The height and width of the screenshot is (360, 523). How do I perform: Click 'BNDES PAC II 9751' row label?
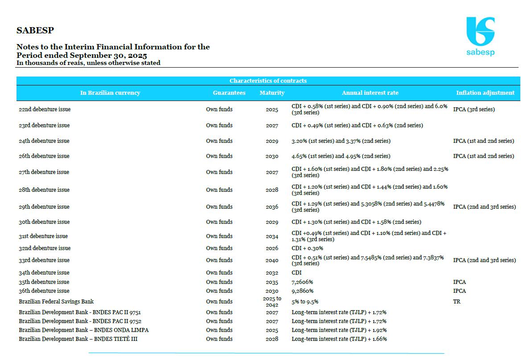(80, 312)
